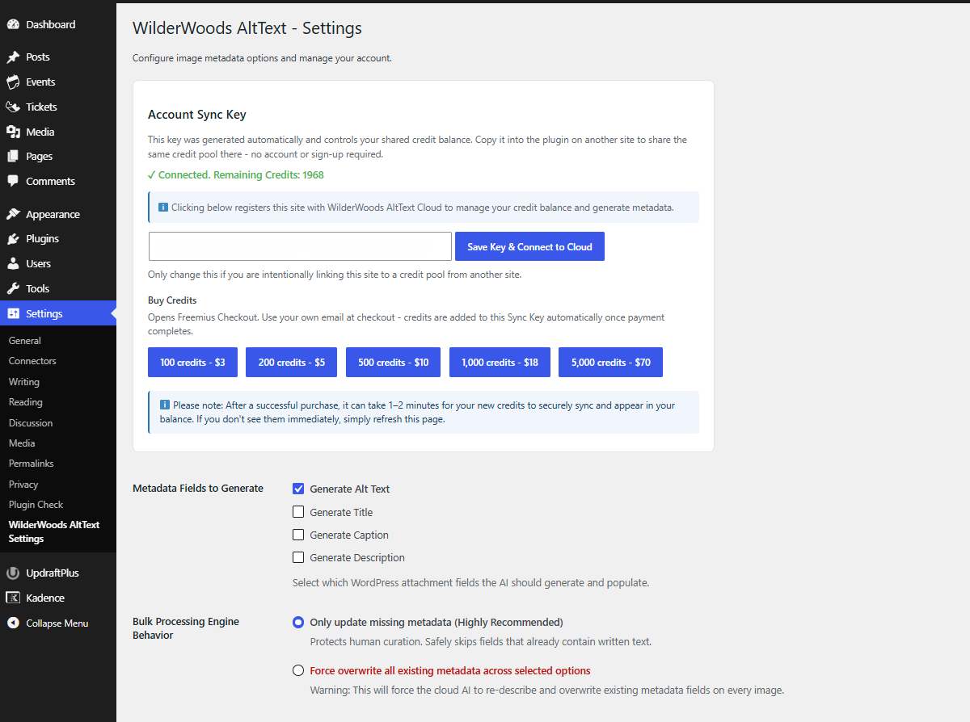
Task: Click Save Key & Connect to Cloud
Action: [x=529, y=246]
